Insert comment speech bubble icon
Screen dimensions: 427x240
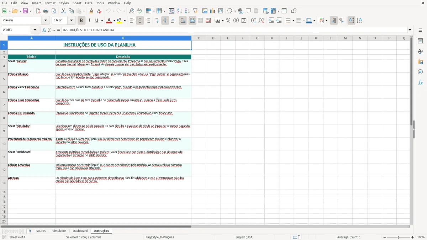[x=248, y=11]
